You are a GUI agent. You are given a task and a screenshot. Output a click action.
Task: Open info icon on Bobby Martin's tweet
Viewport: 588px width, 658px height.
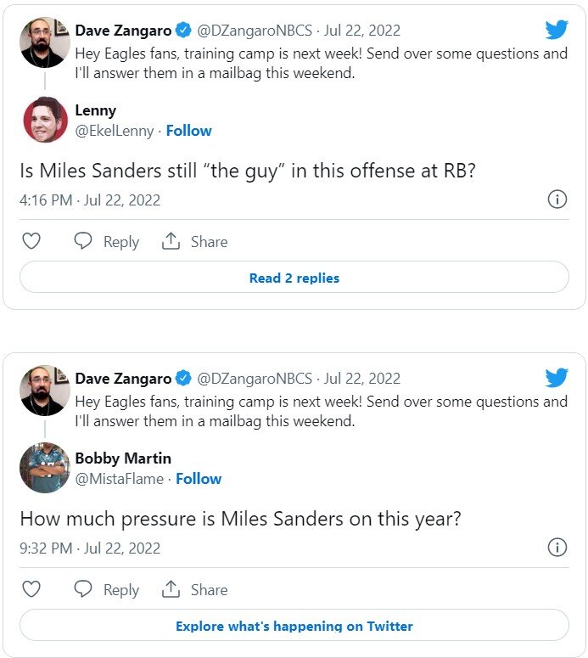[x=557, y=548]
